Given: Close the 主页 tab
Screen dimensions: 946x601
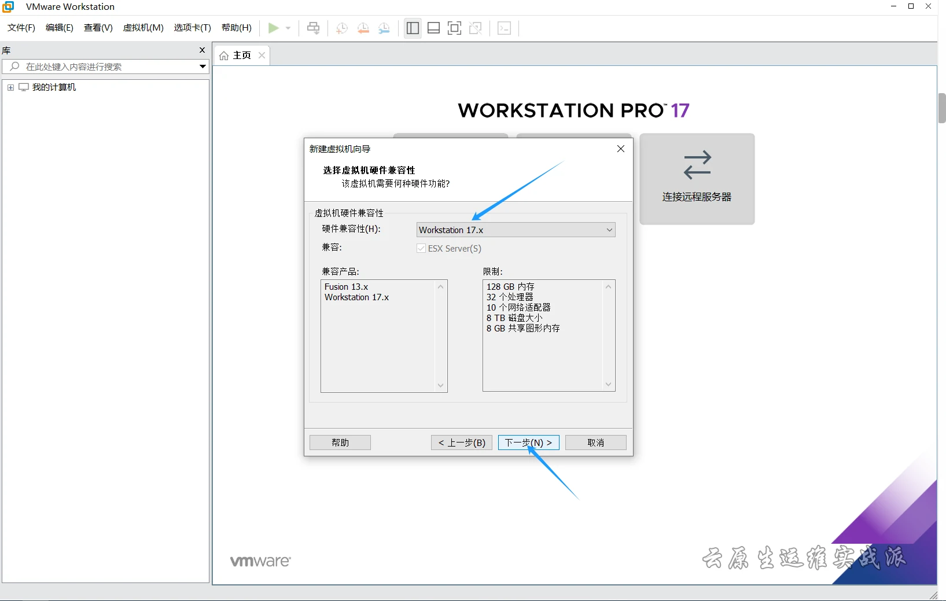Looking at the screenshot, I should [x=262, y=56].
